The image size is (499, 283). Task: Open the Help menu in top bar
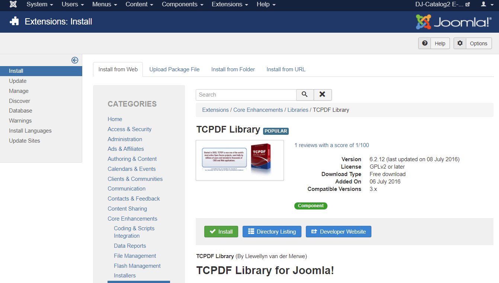266,4
